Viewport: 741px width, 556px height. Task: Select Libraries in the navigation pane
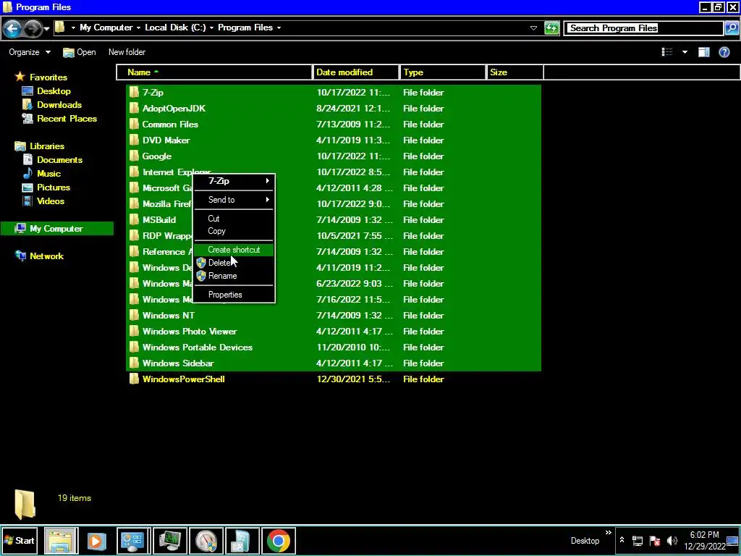pyautogui.click(x=47, y=146)
